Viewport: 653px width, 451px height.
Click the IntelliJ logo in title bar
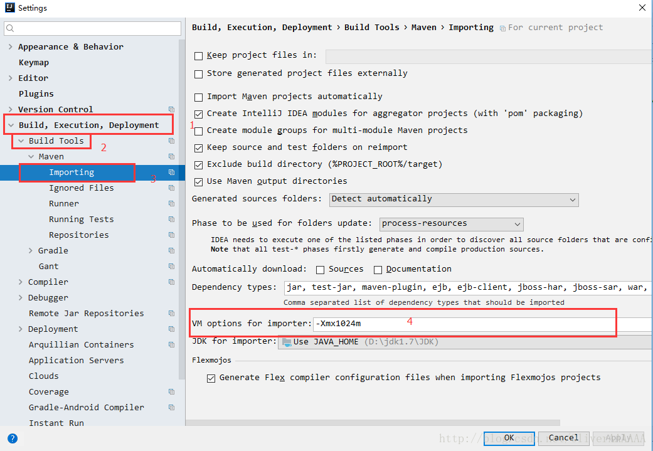tap(10, 8)
